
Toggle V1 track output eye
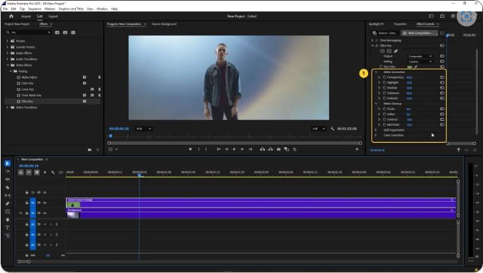tap(45, 213)
